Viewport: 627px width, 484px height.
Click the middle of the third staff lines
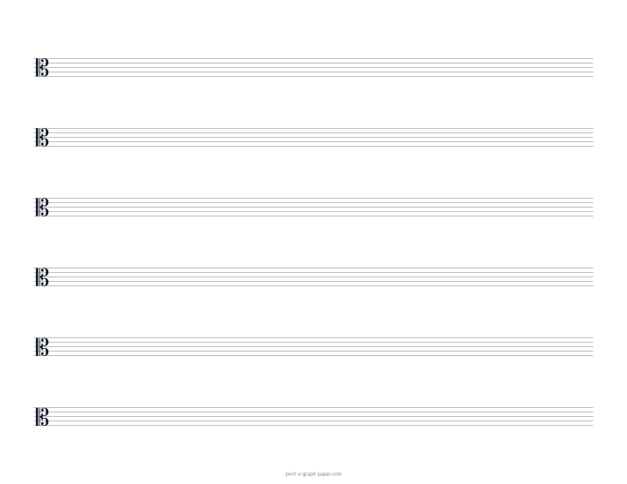click(x=313, y=208)
